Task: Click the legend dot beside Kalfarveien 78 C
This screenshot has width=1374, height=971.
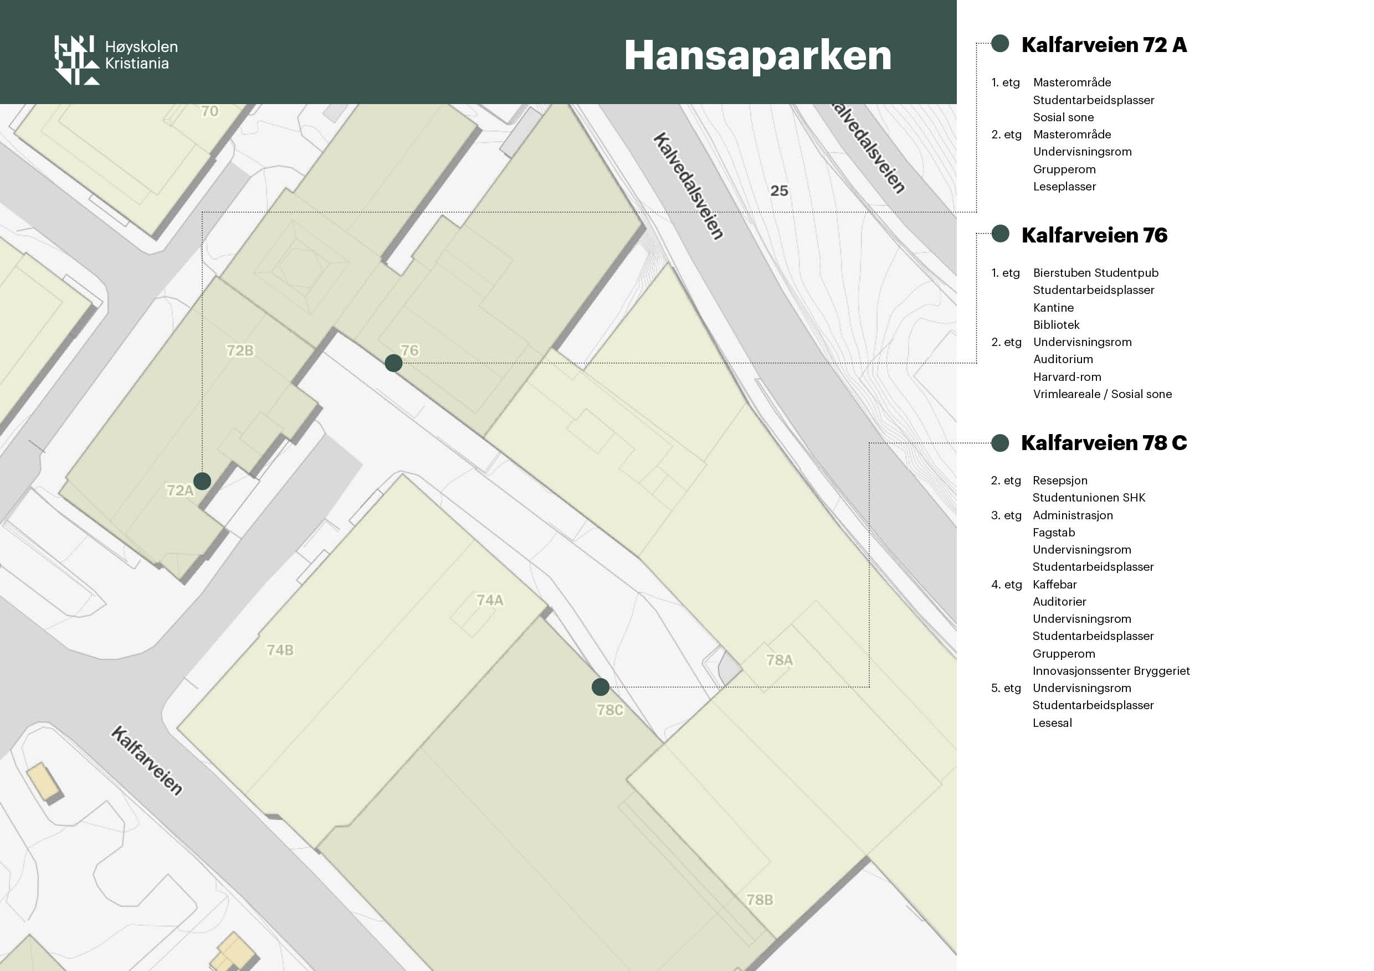Action: 1000,443
